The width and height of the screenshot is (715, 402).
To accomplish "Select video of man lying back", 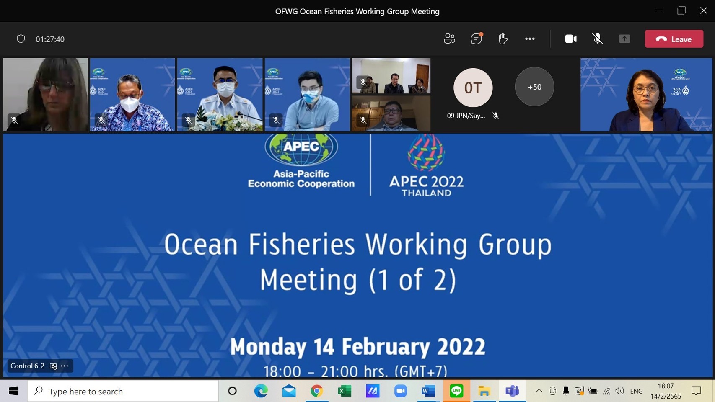I will coord(391,113).
